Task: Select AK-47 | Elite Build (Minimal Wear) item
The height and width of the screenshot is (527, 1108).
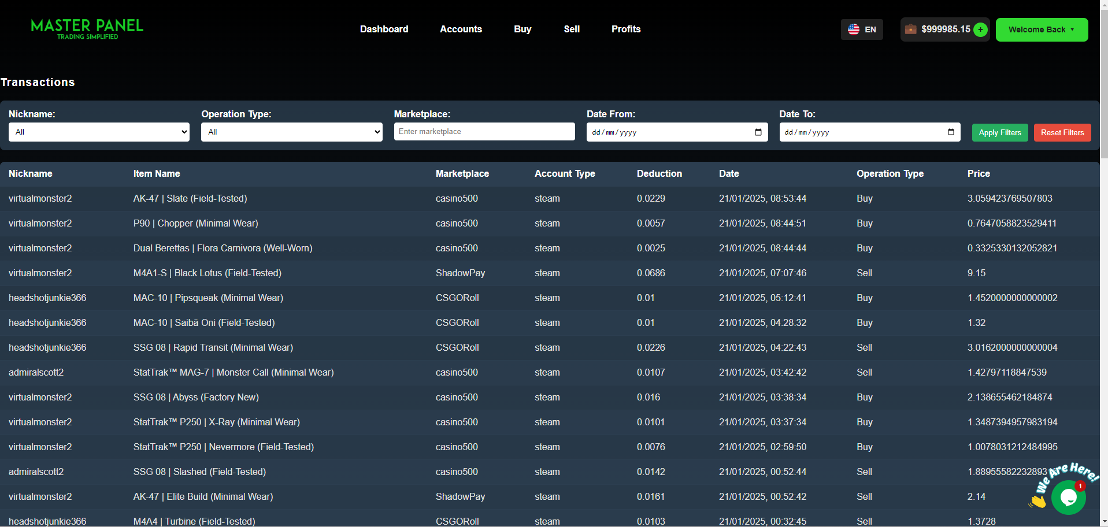Action: click(x=203, y=496)
